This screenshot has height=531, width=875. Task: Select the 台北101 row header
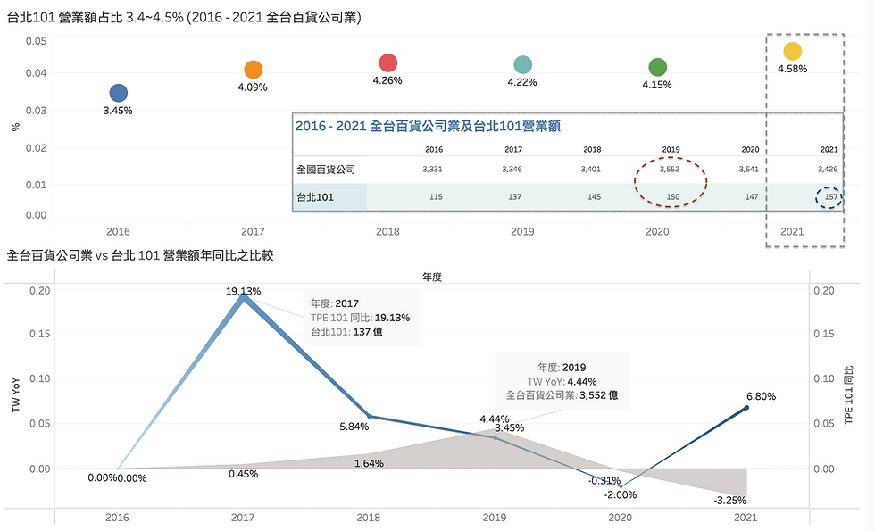click(x=315, y=197)
